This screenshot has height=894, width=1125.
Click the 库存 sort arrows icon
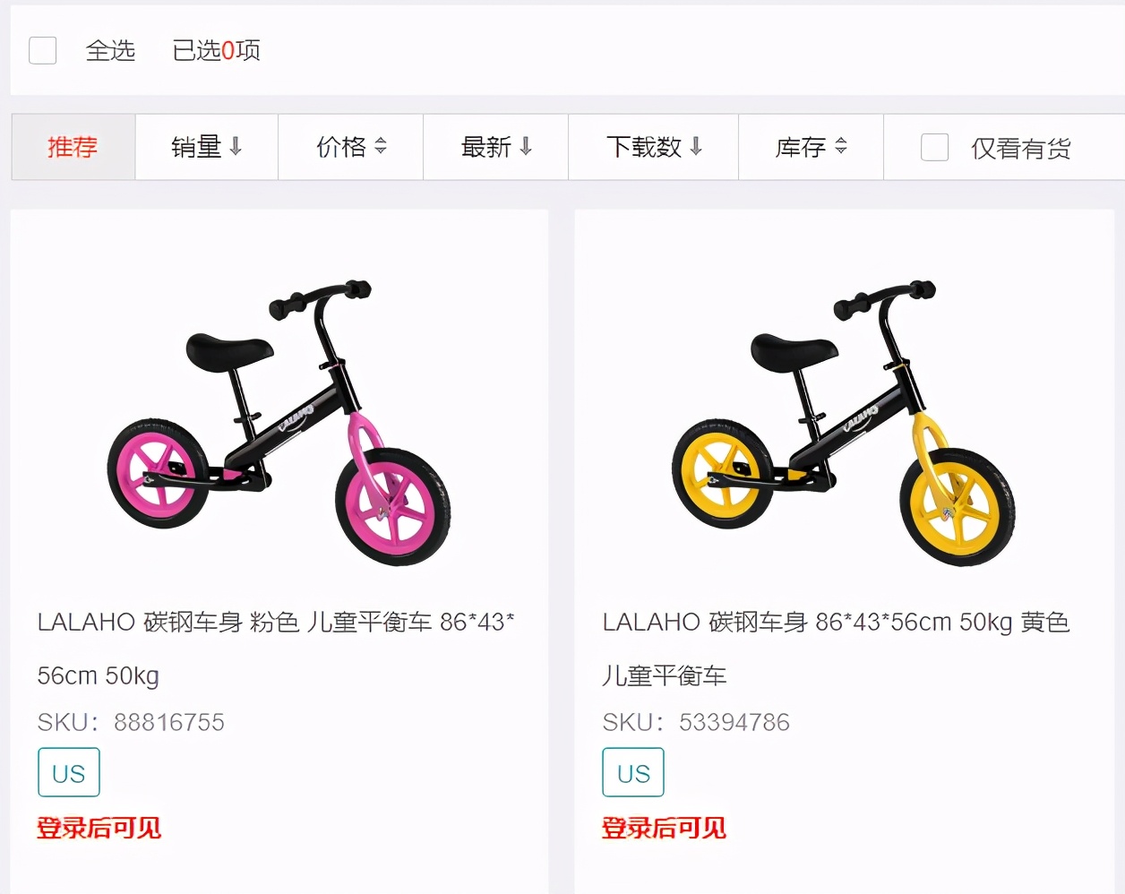pos(842,147)
